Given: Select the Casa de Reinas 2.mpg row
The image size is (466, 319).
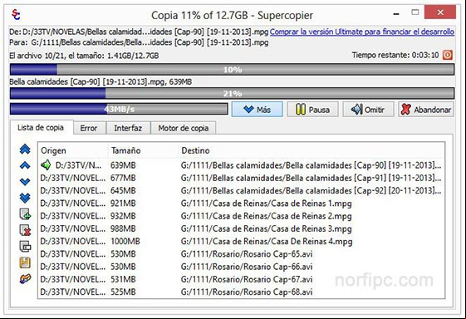Looking at the screenshot, I should pyautogui.click(x=241, y=216).
